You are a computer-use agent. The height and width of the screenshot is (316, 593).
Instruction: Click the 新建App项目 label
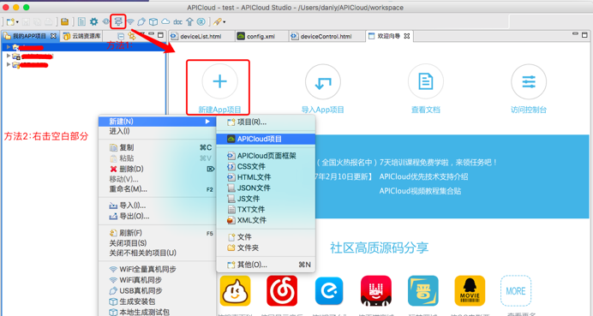tap(219, 110)
